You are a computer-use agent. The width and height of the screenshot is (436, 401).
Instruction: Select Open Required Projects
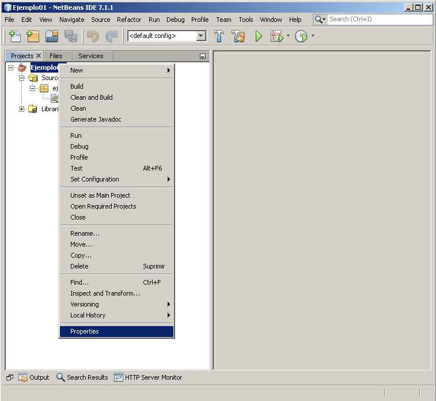coord(116,206)
